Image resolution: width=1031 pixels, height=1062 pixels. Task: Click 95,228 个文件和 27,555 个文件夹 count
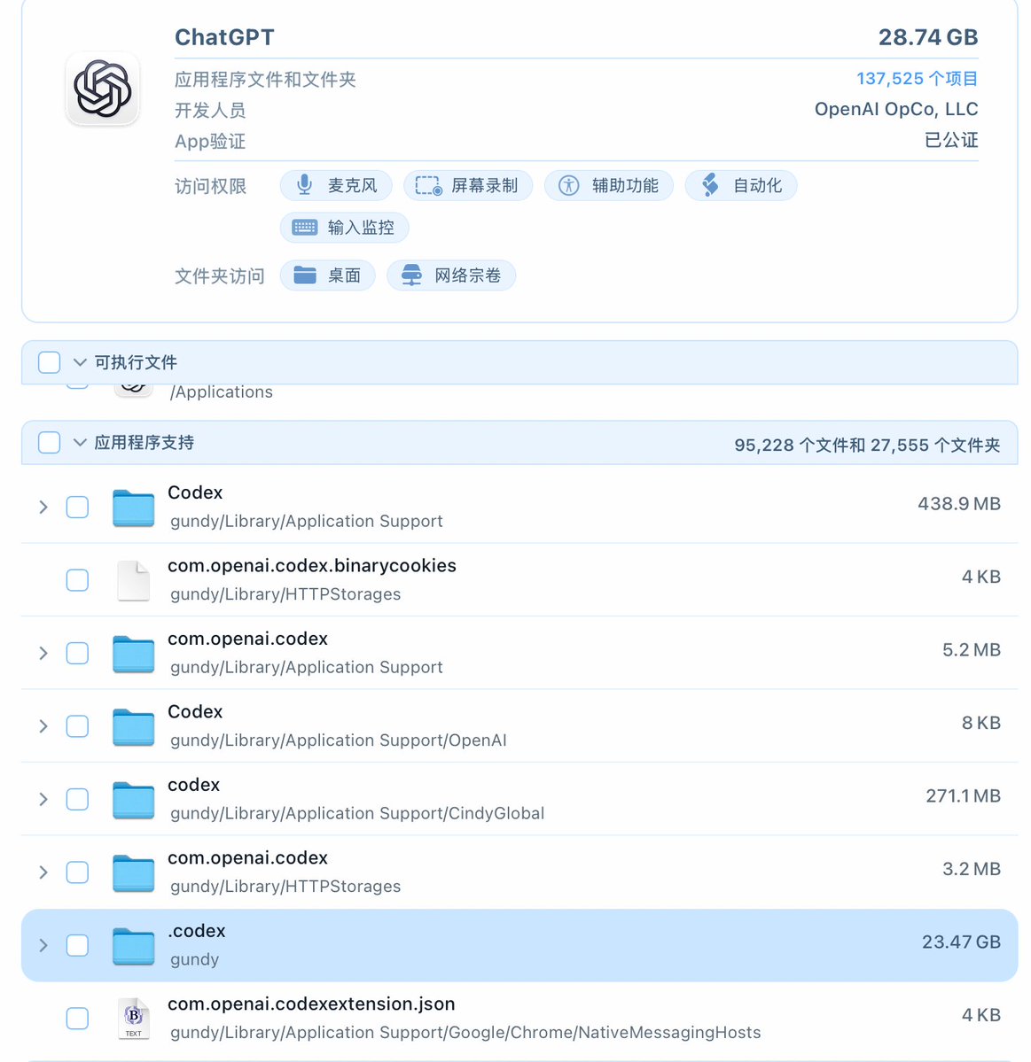point(867,445)
